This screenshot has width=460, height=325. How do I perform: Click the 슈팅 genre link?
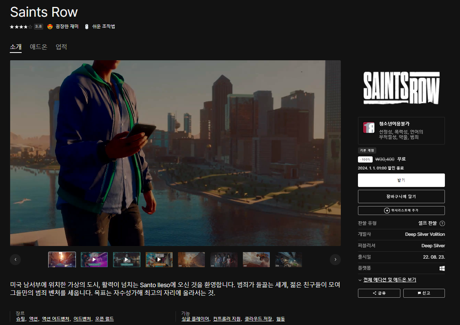[x=20, y=319]
